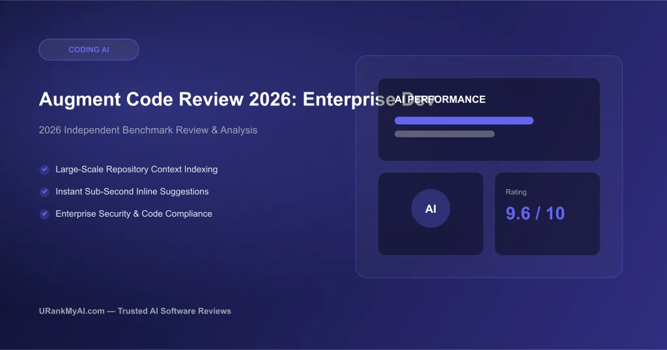Click the CODING AI pill badge
Image resolution: width=667 pixels, height=350 pixels.
pos(89,49)
